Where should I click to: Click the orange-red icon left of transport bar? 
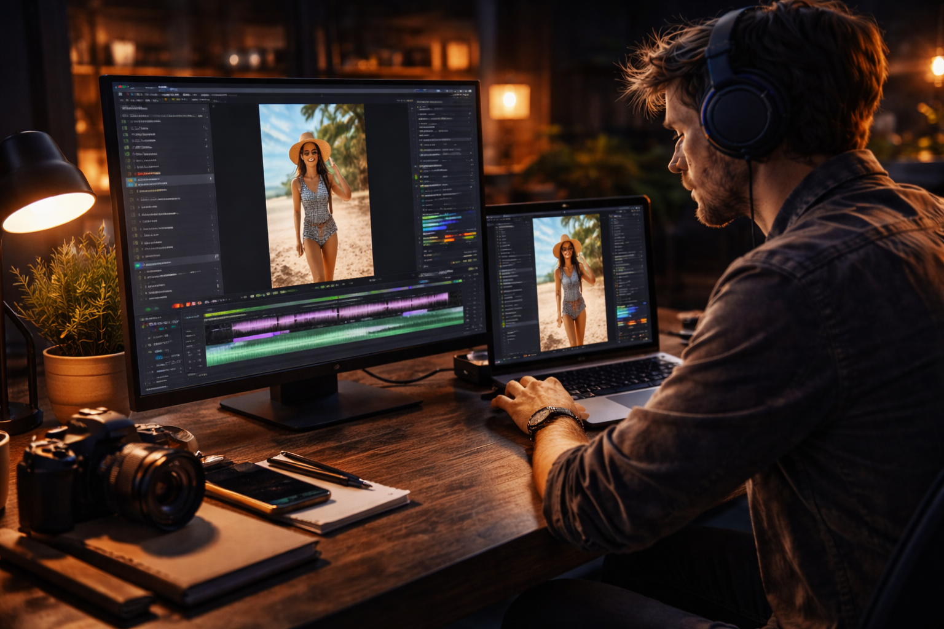178,305
